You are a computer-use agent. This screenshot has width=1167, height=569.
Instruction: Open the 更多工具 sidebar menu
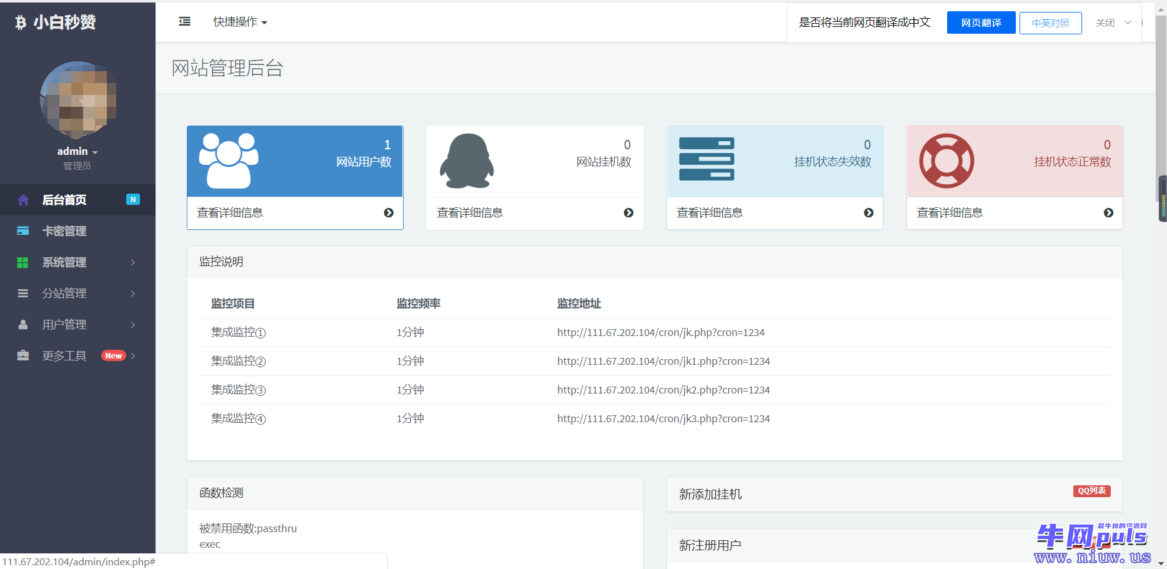(77, 355)
